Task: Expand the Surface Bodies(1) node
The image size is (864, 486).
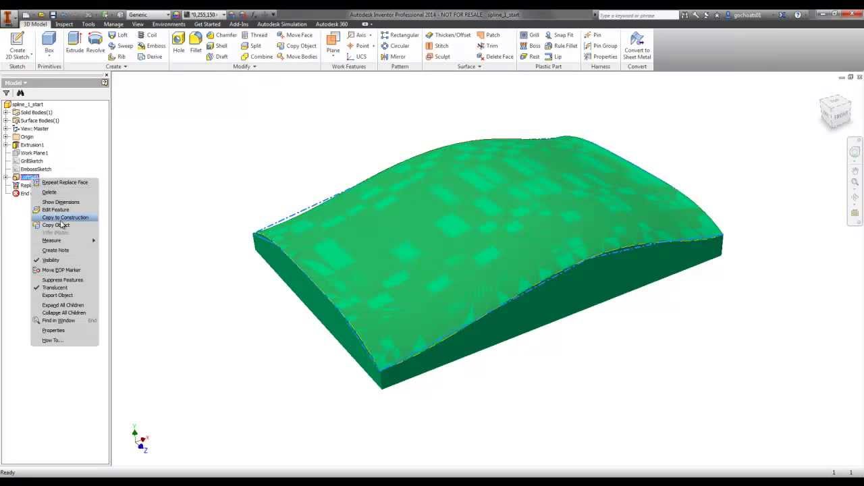Action: [7, 121]
